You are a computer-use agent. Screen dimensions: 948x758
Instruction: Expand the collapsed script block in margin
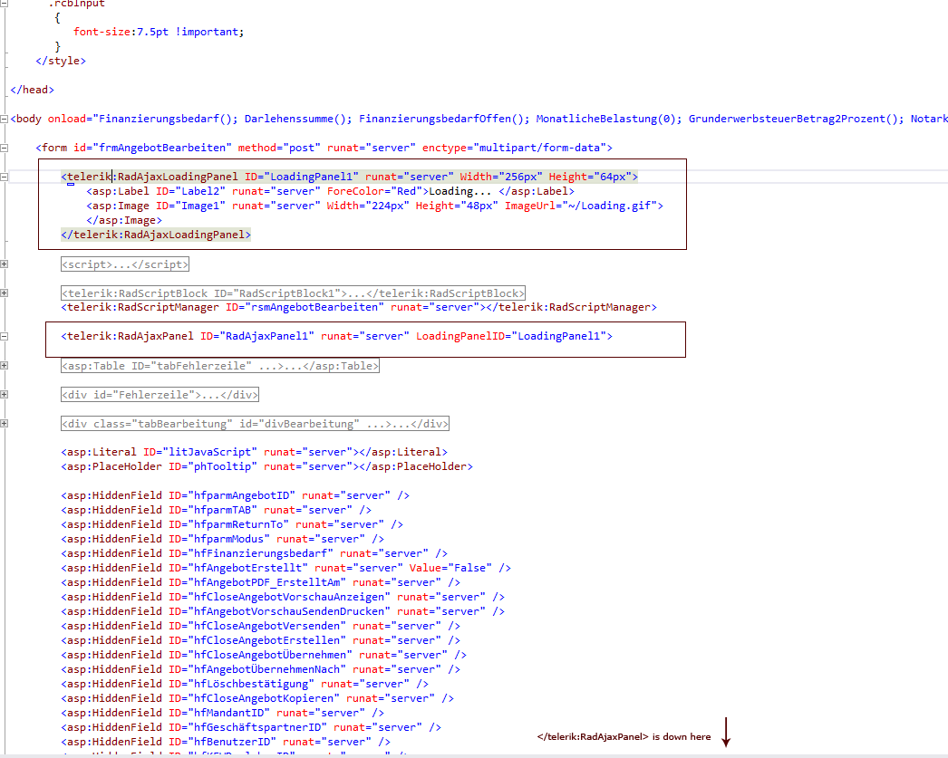4,264
